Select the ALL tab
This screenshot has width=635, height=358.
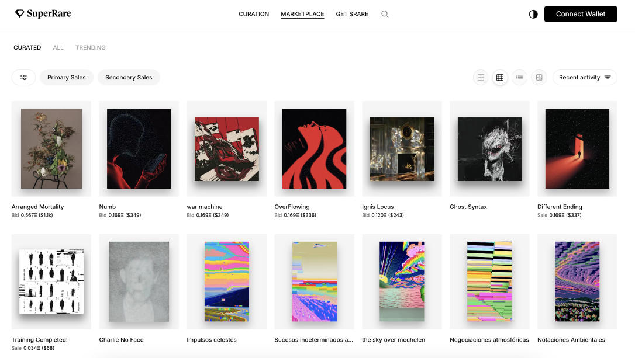(x=58, y=48)
